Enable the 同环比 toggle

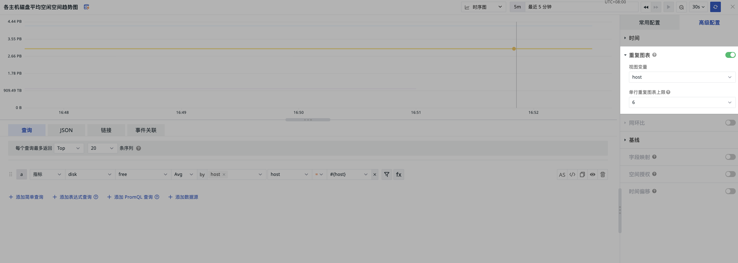(x=730, y=123)
